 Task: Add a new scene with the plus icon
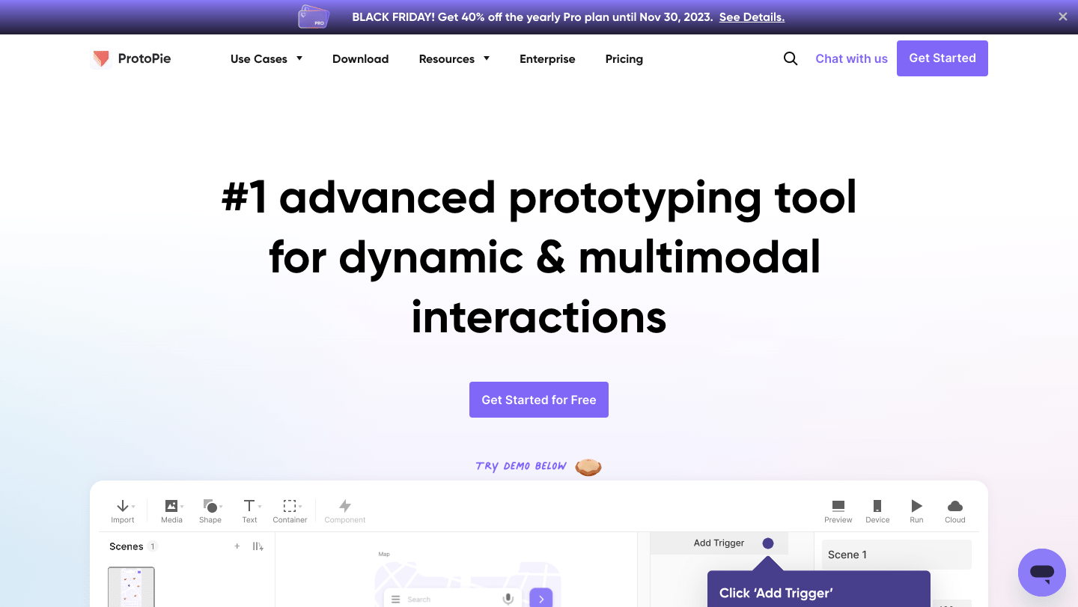pyautogui.click(x=237, y=546)
